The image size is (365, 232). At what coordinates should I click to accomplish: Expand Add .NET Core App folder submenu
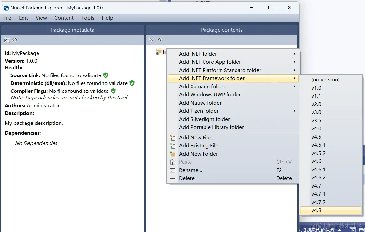coord(233,62)
